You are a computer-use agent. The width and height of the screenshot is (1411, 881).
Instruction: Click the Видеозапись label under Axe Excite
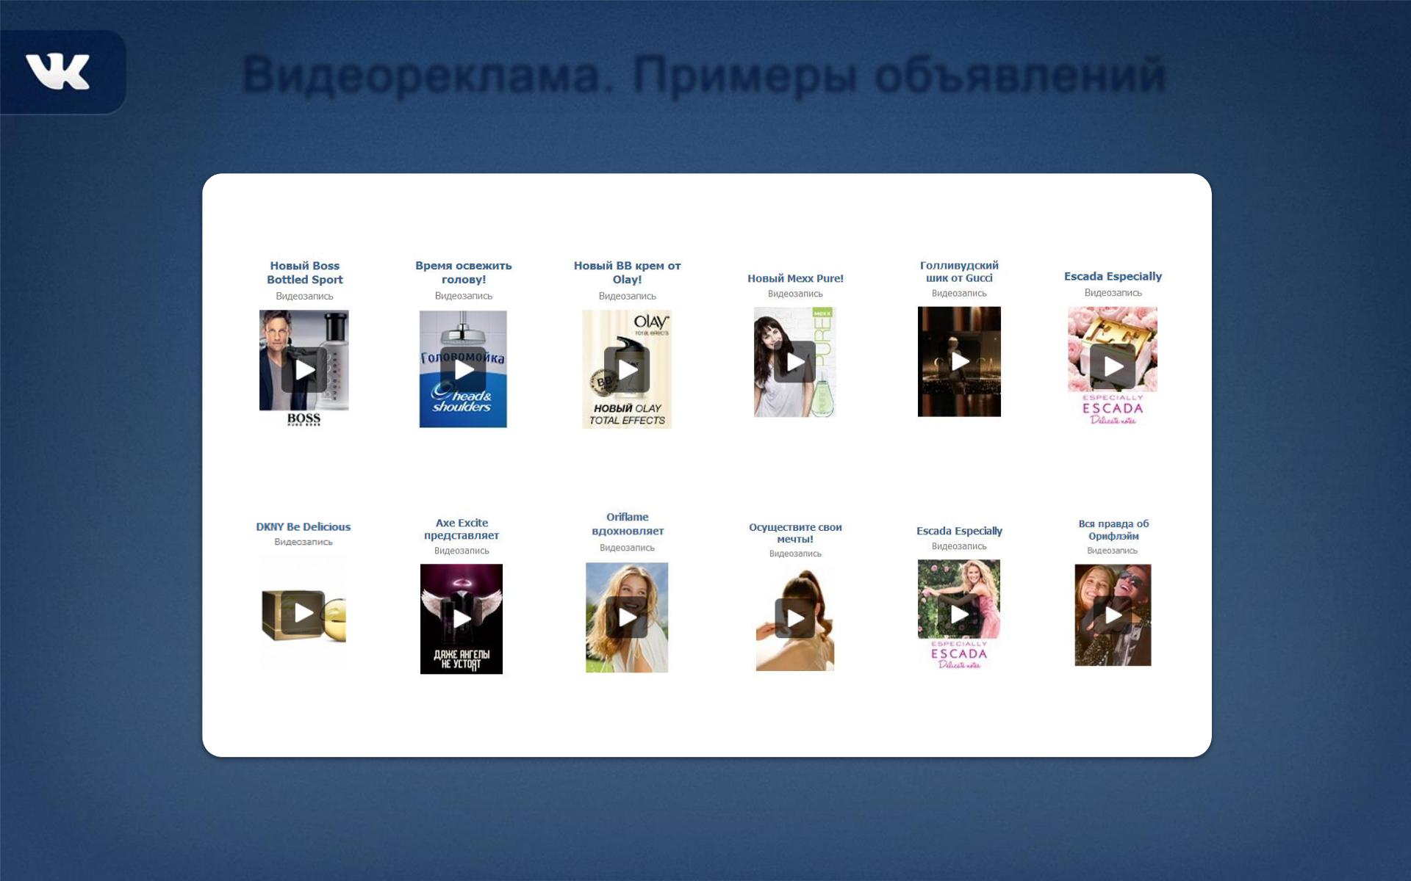(462, 551)
